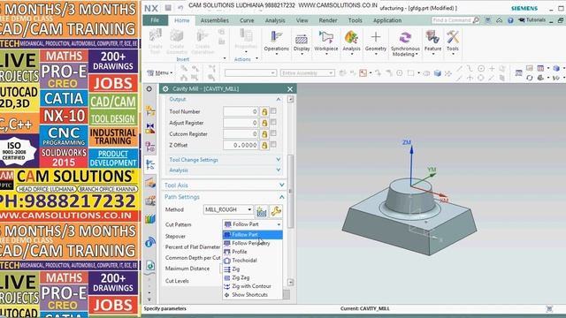Select the 3D part in viewport
Viewport: 566px width, 318px height.
tap(409, 216)
